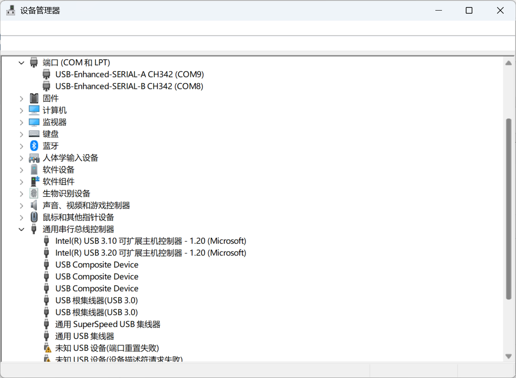516x378 pixels.
Task: Click the 人体学输入设备 category icon
Action: [34, 158]
